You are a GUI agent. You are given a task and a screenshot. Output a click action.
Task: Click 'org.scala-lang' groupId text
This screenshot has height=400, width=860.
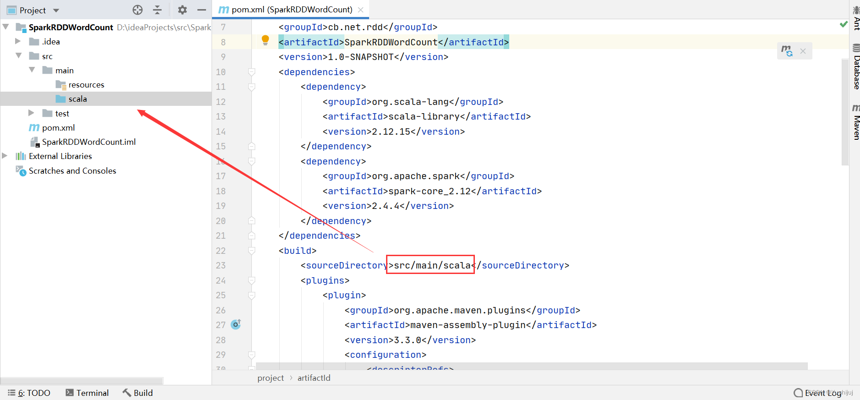tap(410, 102)
